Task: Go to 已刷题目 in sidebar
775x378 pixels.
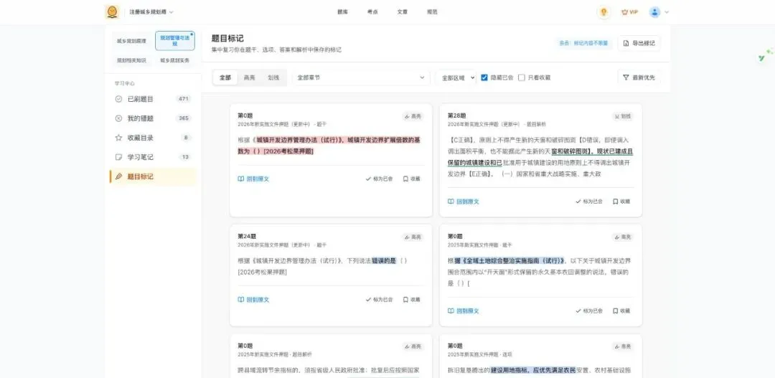Action: [154, 99]
